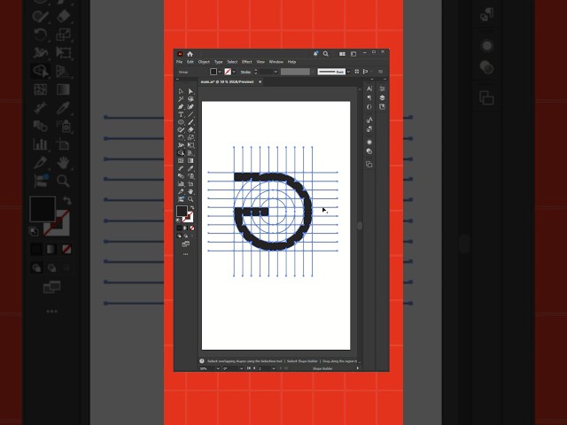
Task: Open stroke color dropdown in control bar
Action: click(x=234, y=72)
